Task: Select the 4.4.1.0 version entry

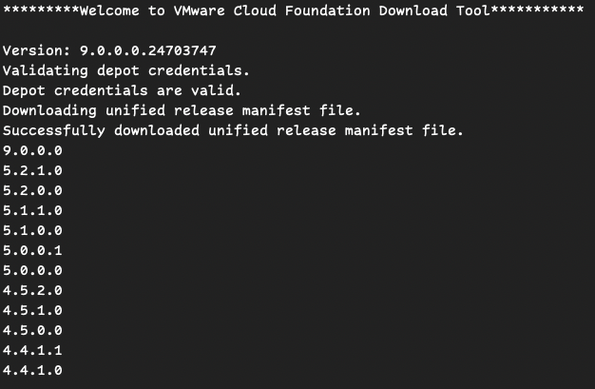Action: (32, 370)
